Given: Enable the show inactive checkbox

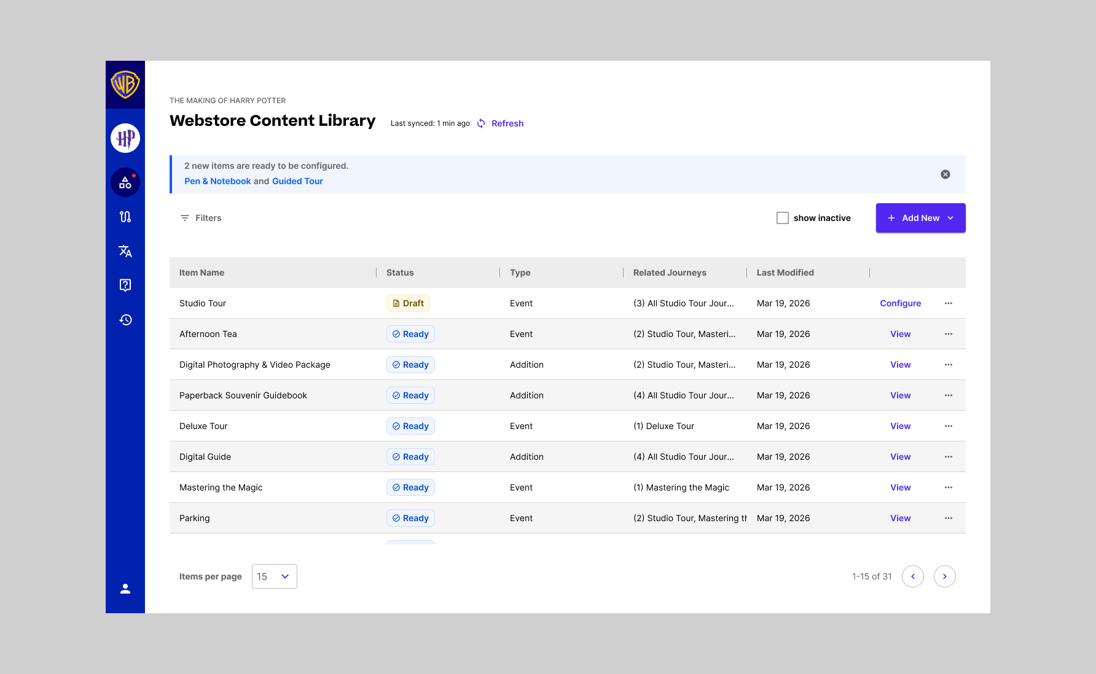Looking at the screenshot, I should [783, 218].
